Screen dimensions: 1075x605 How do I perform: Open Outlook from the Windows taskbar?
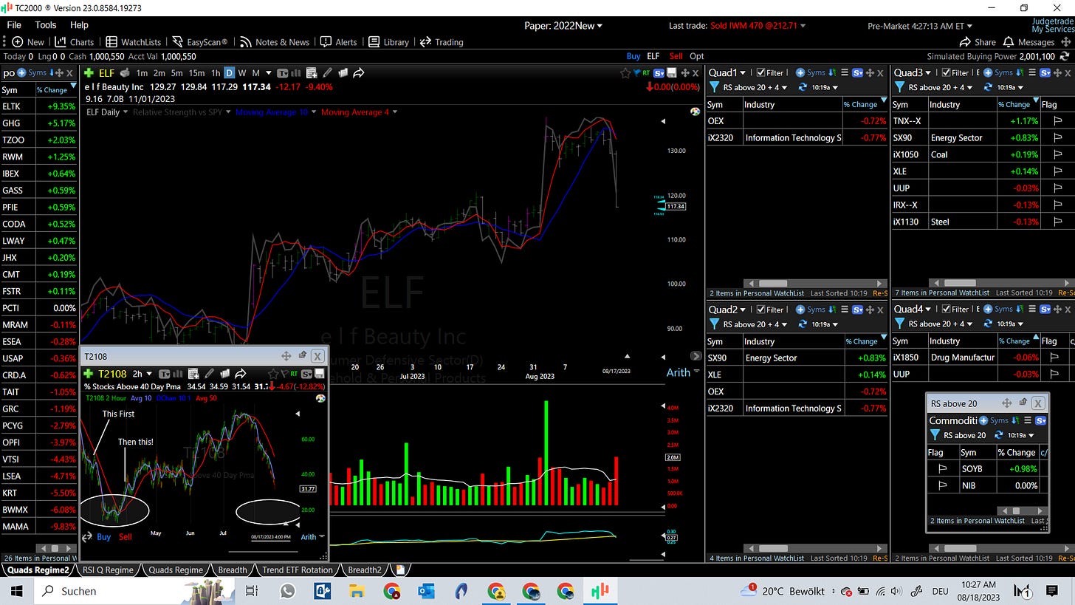pos(426,591)
